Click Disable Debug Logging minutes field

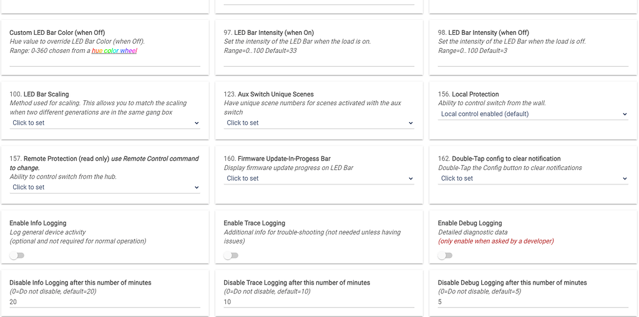point(533,302)
